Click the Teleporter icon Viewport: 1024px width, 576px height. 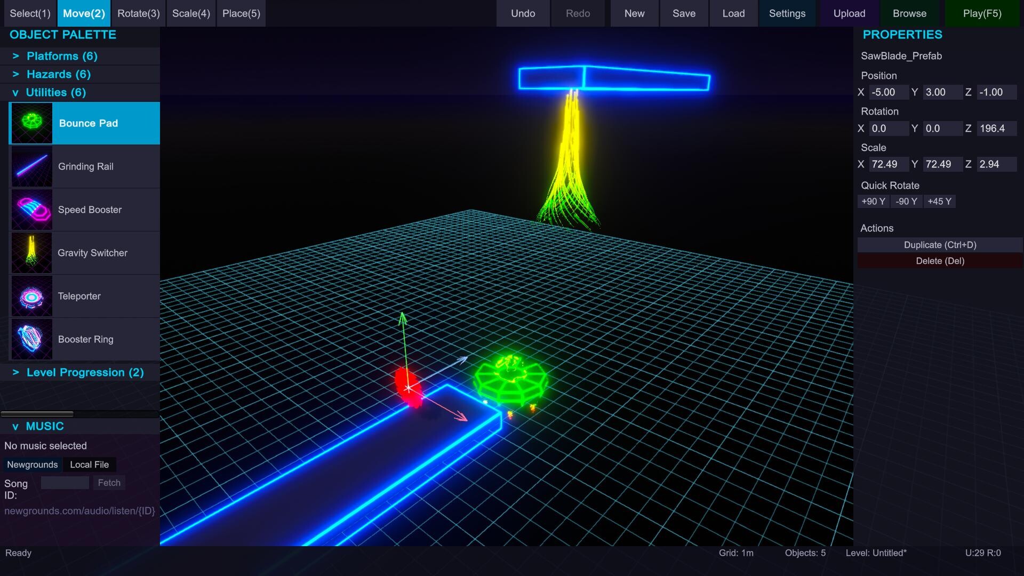[31, 296]
